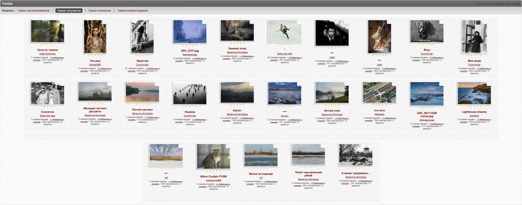Open the 'Солнечно' title link
Image resolution: width=522 pixels, height=205 pixels.
(48, 112)
